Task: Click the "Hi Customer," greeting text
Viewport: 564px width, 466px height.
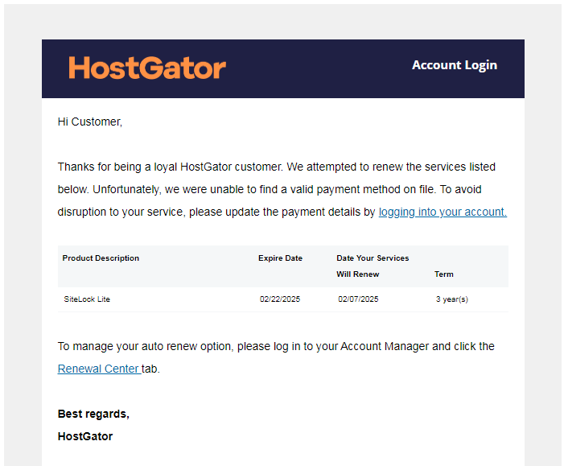Action: coord(90,122)
